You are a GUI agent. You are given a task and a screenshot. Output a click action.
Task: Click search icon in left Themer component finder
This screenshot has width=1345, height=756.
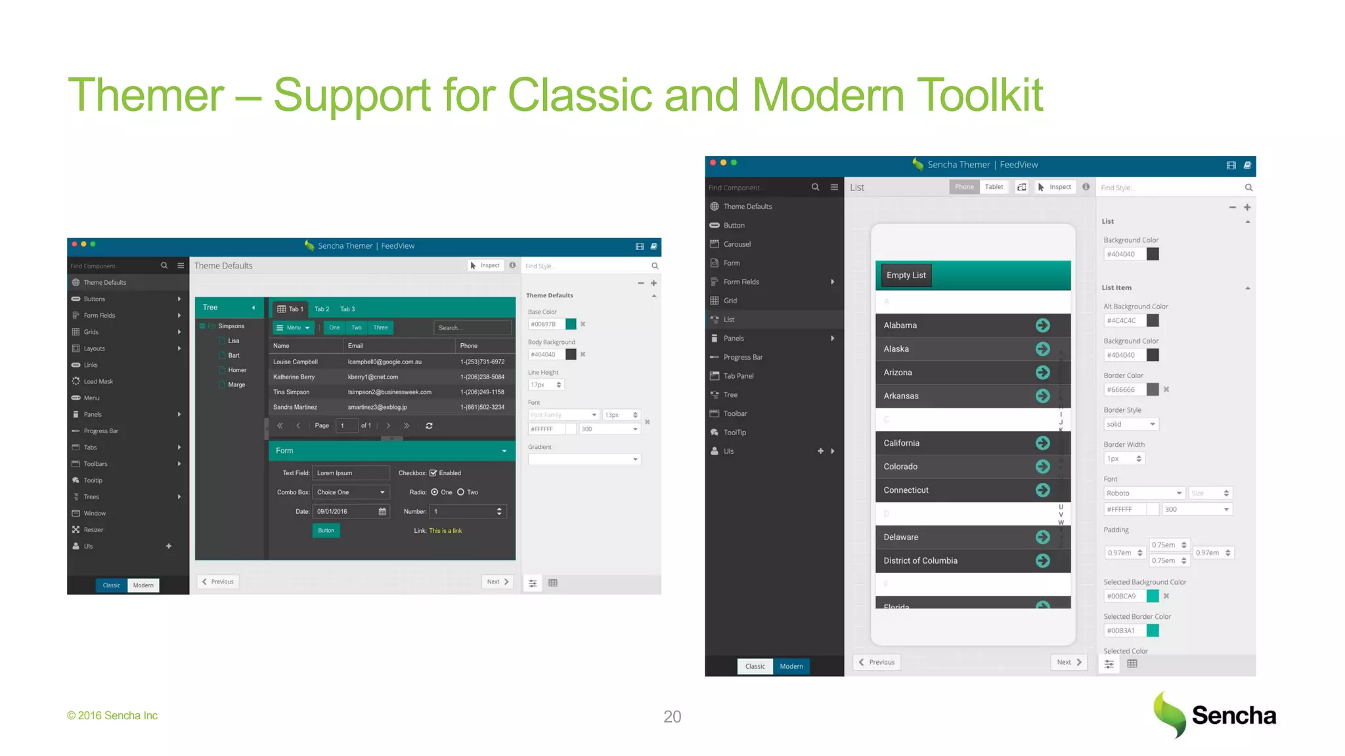pyautogui.click(x=164, y=266)
